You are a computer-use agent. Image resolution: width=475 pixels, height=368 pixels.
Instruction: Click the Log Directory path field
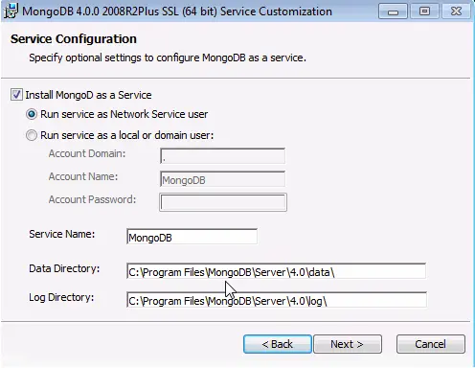(x=277, y=300)
